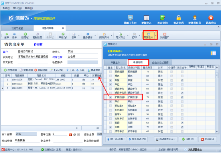Switch to the 单据主体 tab
The image size is (221, 153).
(x=115, y=63)
